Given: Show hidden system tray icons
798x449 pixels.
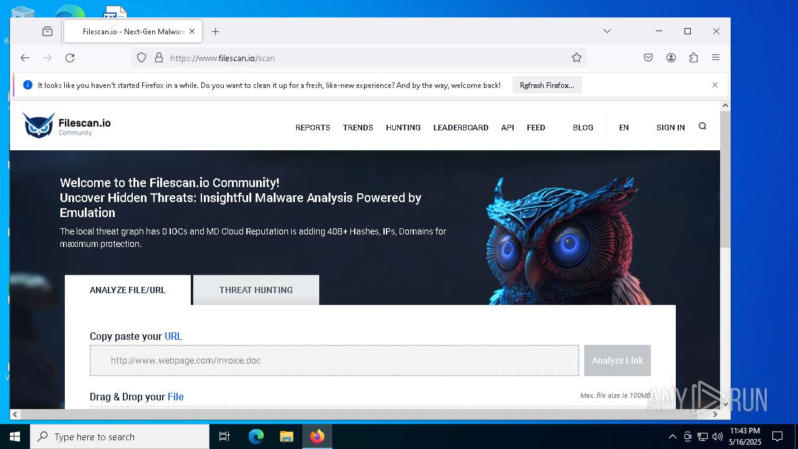Looking at the screenshot, I should point(672,437).
